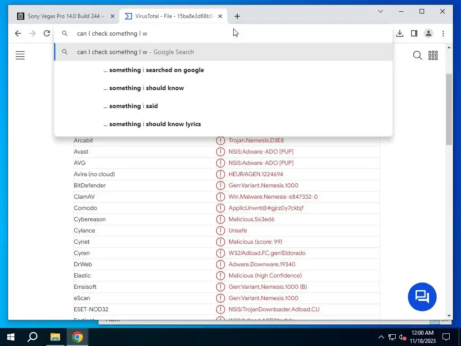Close the VirusTotal tab

point(220,16)
